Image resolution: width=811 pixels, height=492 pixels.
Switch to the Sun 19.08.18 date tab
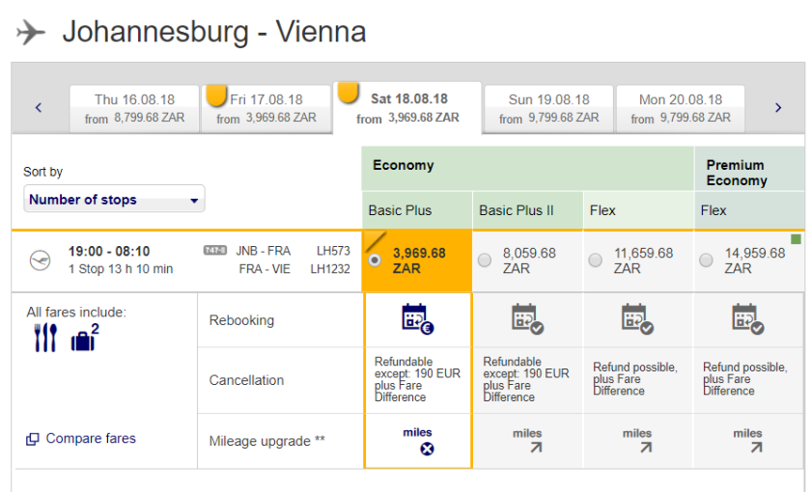pos(548,108)
